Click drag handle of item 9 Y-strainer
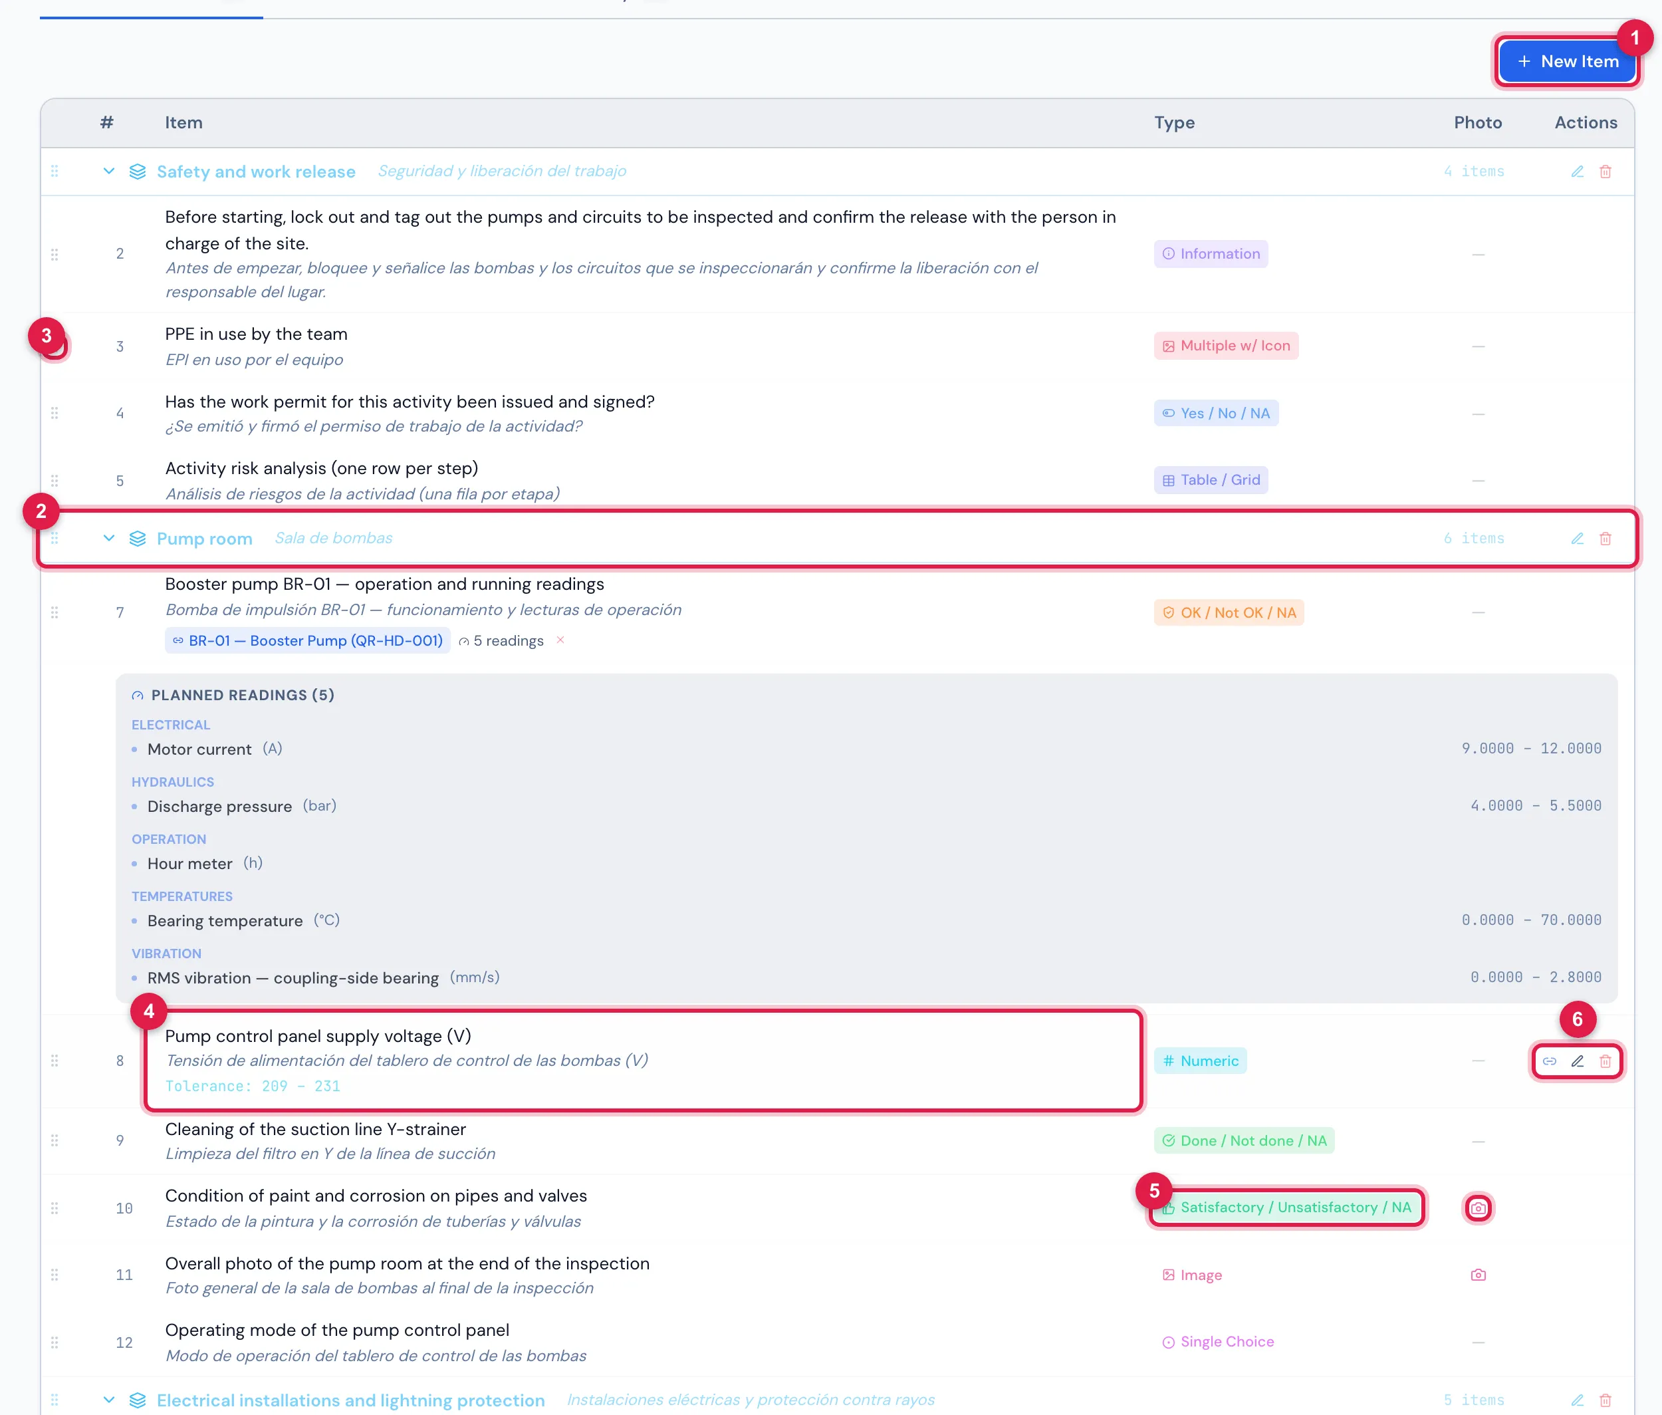 (55, 1140)
